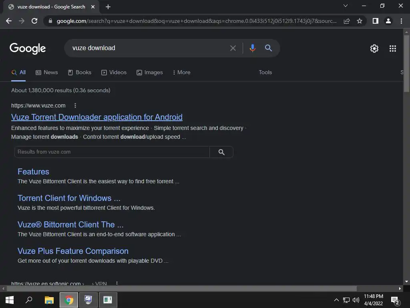The height and width of the screenshot is (308, 410).
Task: Open the Google apps grid
Action: (393, 49)
